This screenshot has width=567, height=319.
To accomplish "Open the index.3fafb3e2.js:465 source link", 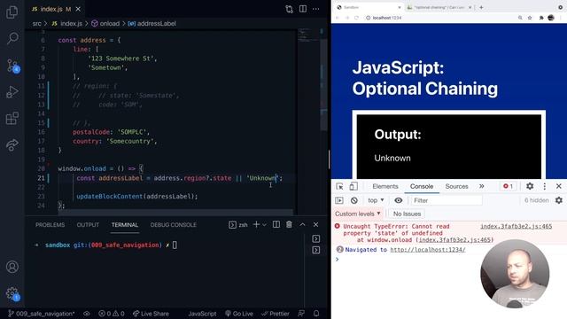I will coord(516,227).
